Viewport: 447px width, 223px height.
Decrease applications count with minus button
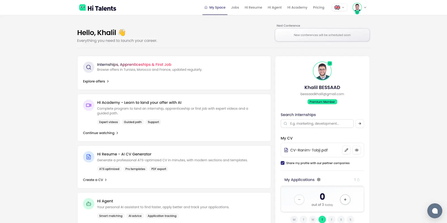point(299,200)
